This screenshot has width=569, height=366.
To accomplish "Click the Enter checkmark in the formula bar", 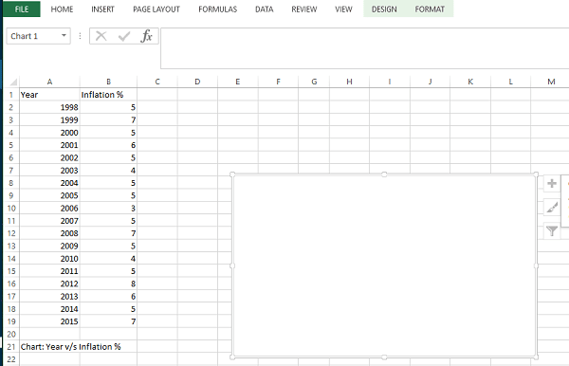I will click(x=123, y=36).
